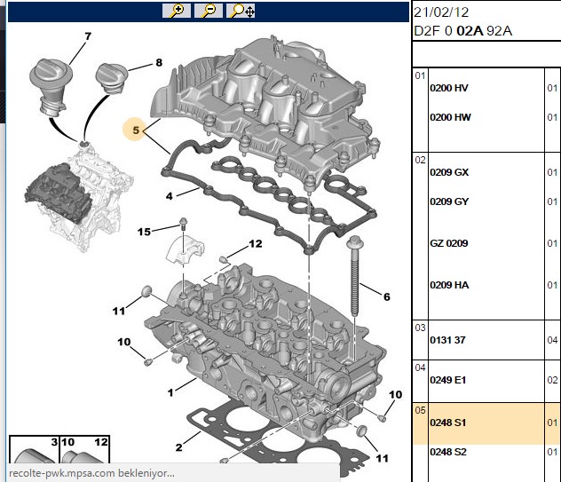Screen dimensions: 561x482
Task: Click row index 03 in parts table
Action: tap(420, 328)
